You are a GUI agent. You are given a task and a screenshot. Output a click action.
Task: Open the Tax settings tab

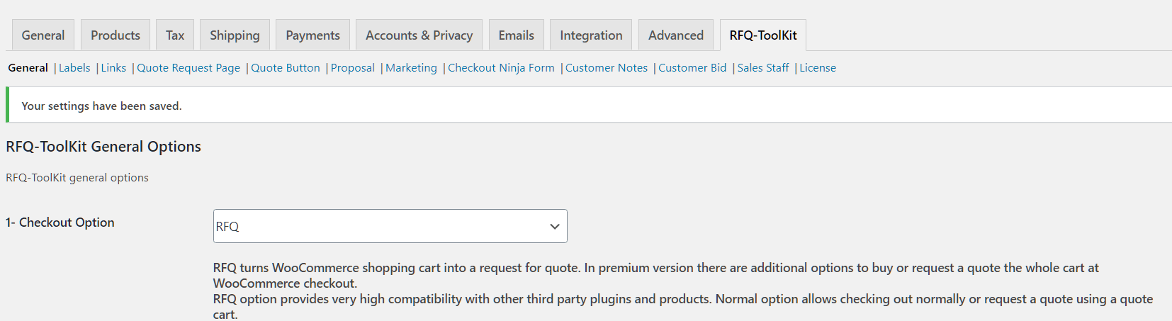(x=175, y=35)
